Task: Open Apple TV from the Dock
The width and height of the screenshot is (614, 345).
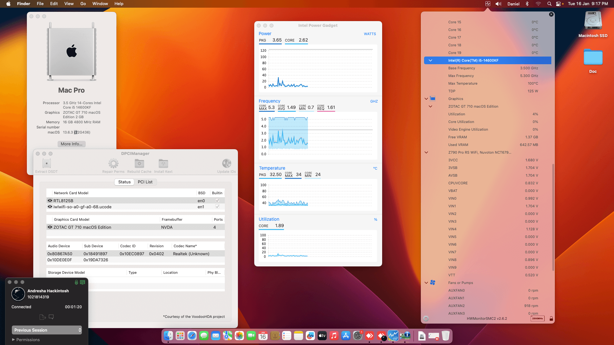Action: [x=322, y=336]
